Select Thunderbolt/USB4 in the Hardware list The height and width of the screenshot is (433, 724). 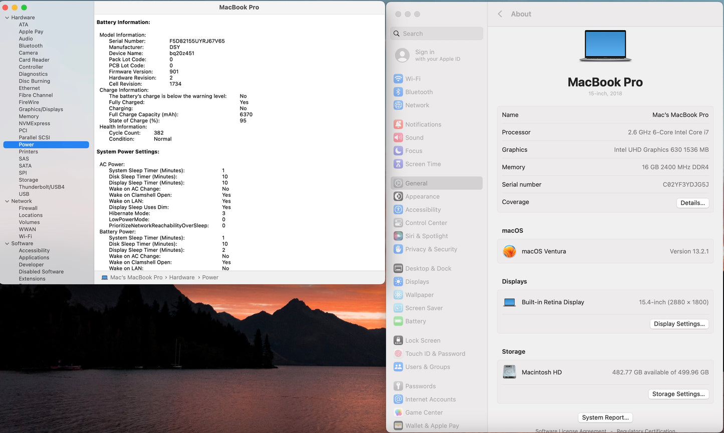click(x=42, y=187)
